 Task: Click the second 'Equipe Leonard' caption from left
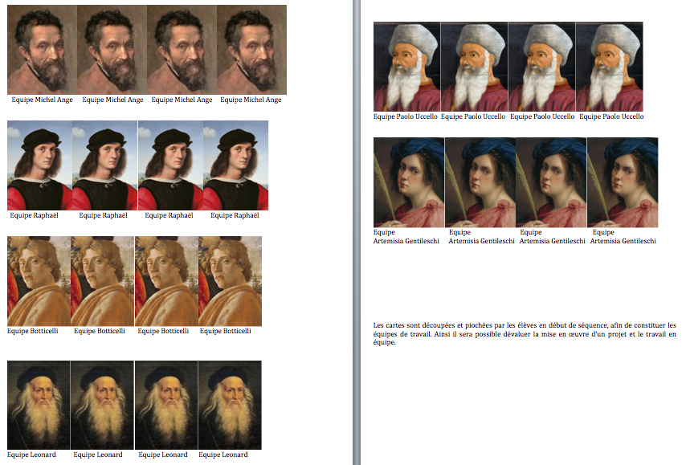click(98, 455)
